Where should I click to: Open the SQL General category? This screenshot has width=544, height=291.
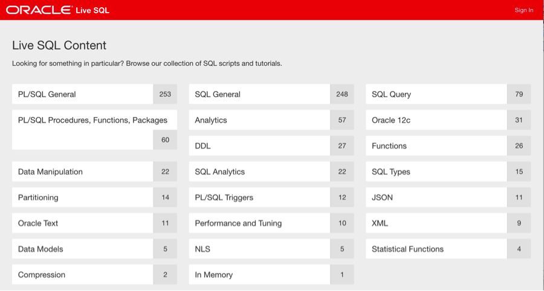259,94
